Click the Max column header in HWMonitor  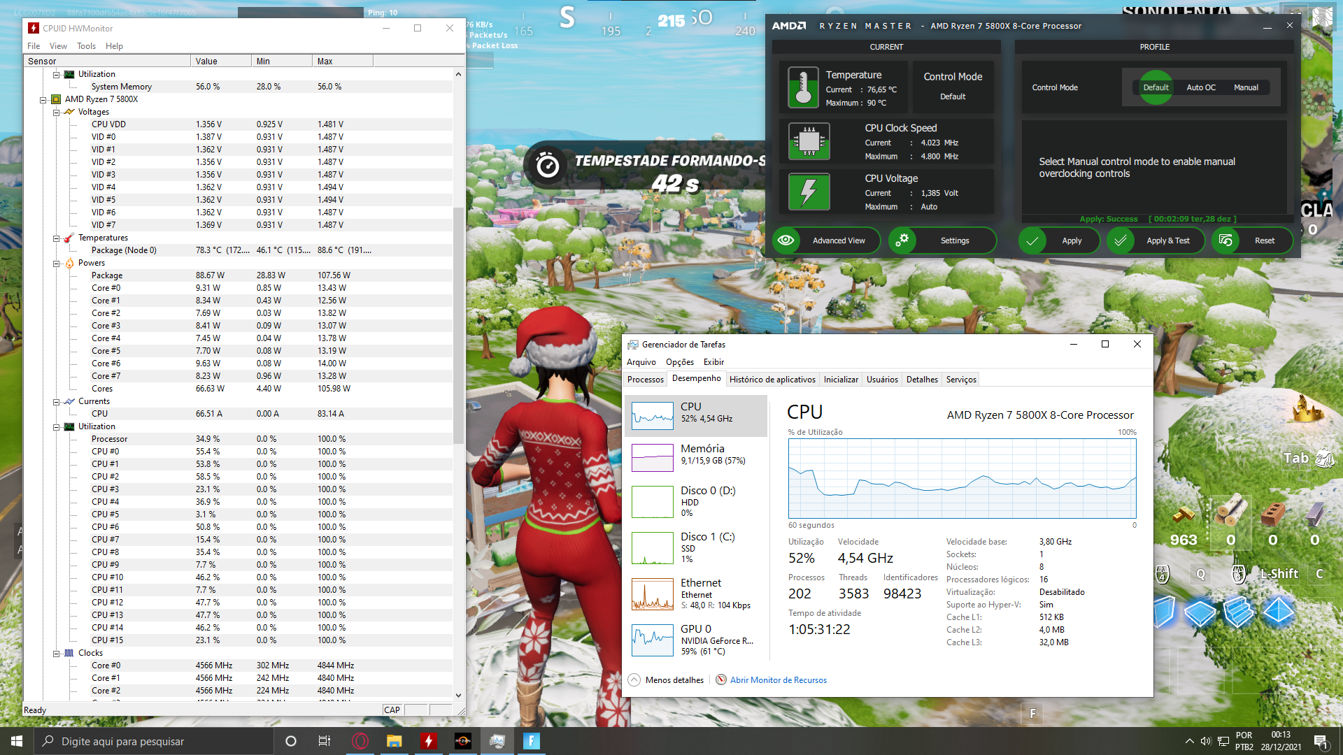342,62
